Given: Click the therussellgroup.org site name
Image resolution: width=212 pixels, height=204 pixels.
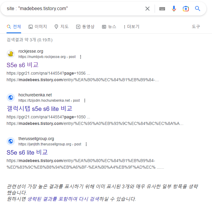Looking at the screenshot, I should tap(36, 139).
